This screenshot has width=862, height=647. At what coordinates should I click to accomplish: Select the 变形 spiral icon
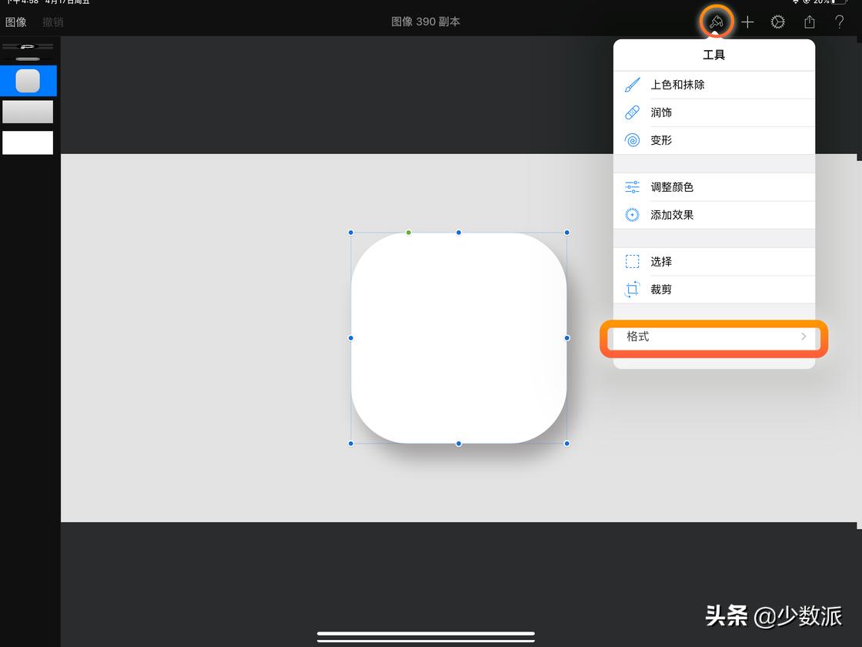(632, 140)
